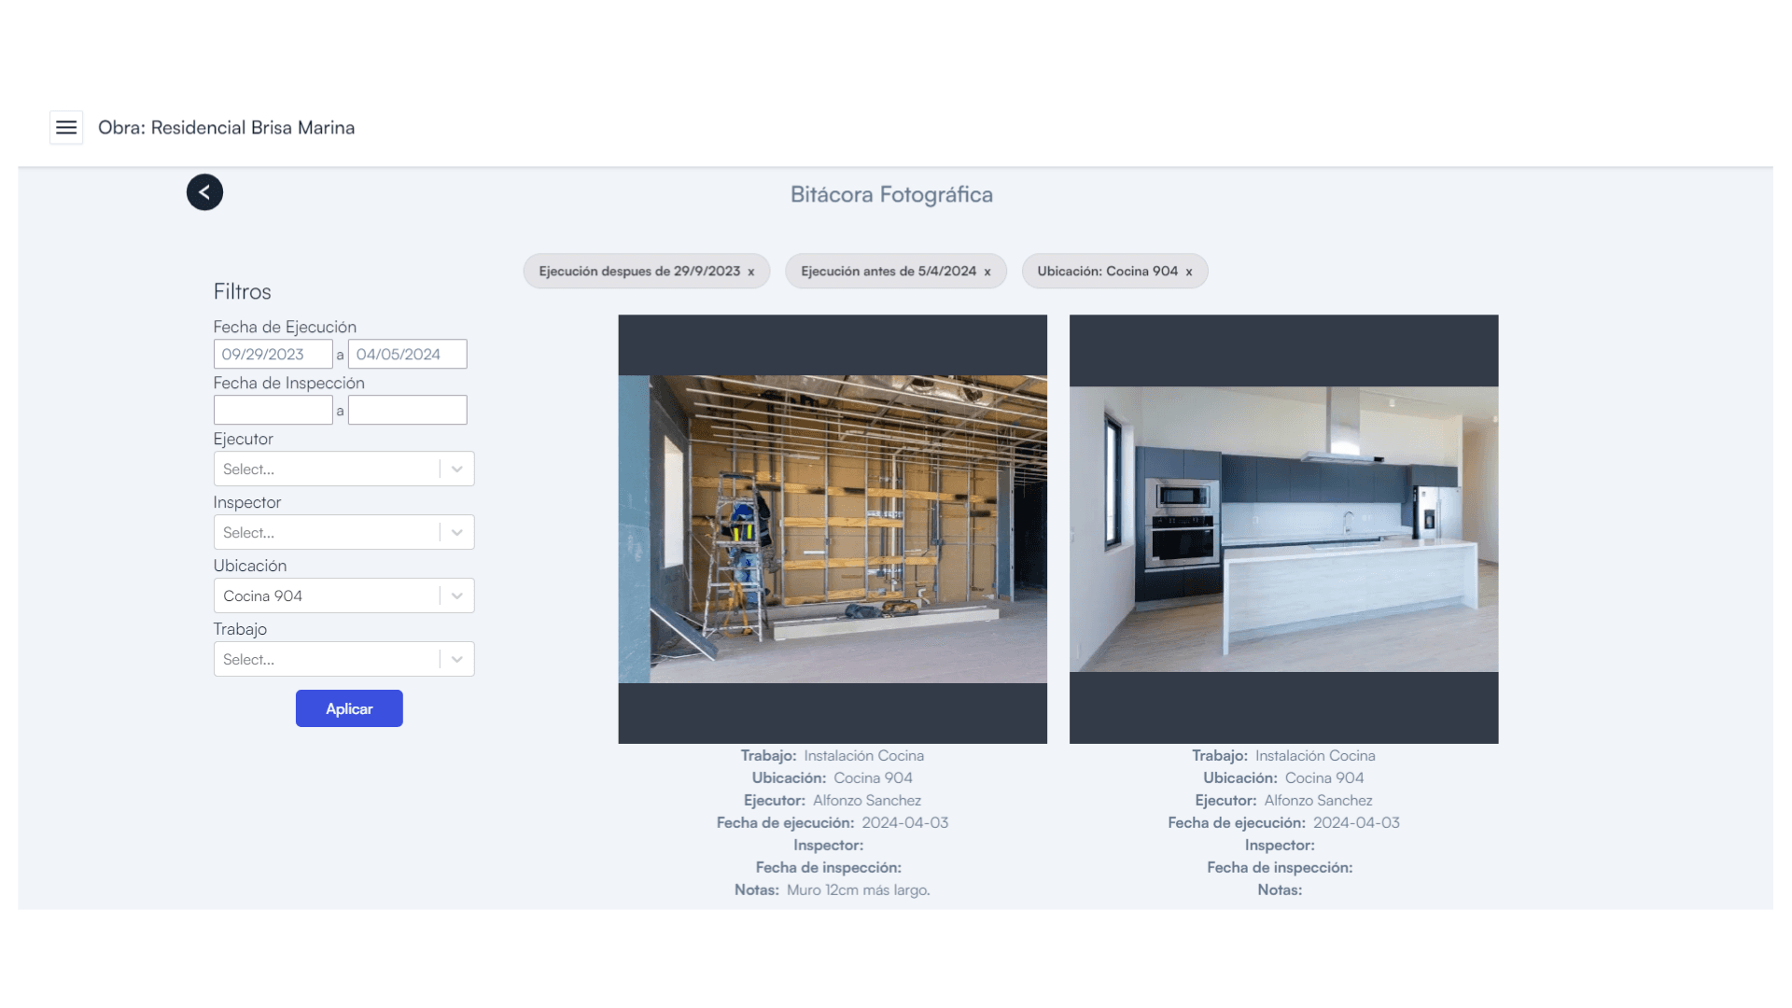Expand Trabajo dropdown chevron
Image resolution: width=1792 pixels, height=1008 pixels.
pos(456,659)
